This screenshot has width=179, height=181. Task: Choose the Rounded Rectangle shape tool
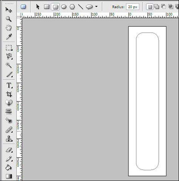pyautogui.click(x=55, y=7)
